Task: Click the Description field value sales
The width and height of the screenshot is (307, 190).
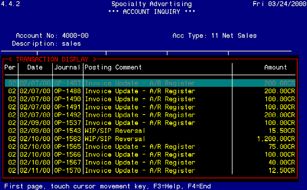Action: (71, 44)
